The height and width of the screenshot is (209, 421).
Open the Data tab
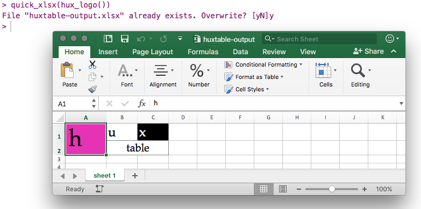coord(240,52)
